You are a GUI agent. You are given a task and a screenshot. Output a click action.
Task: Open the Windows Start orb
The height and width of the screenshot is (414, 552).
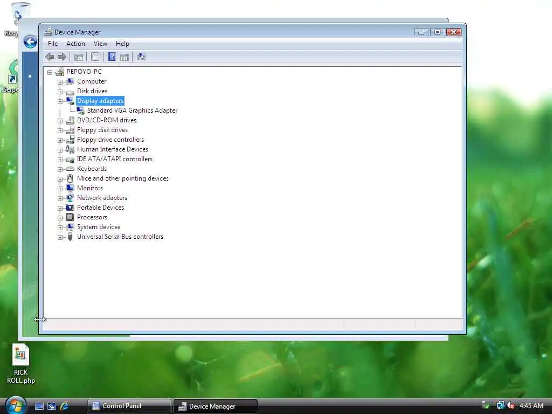16,405
